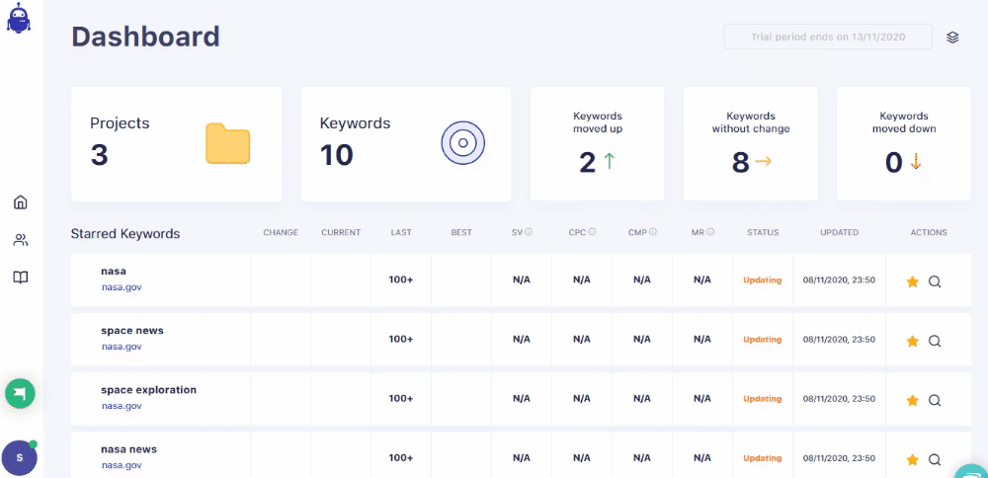The image size is (988, 478).
Task: Click Keywords moved down card
Action: point(904,144)
